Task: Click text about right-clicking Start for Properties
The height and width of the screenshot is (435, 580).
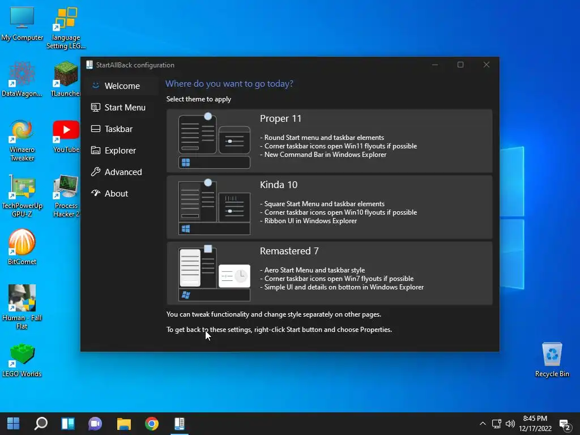Action: pos(279,330)
